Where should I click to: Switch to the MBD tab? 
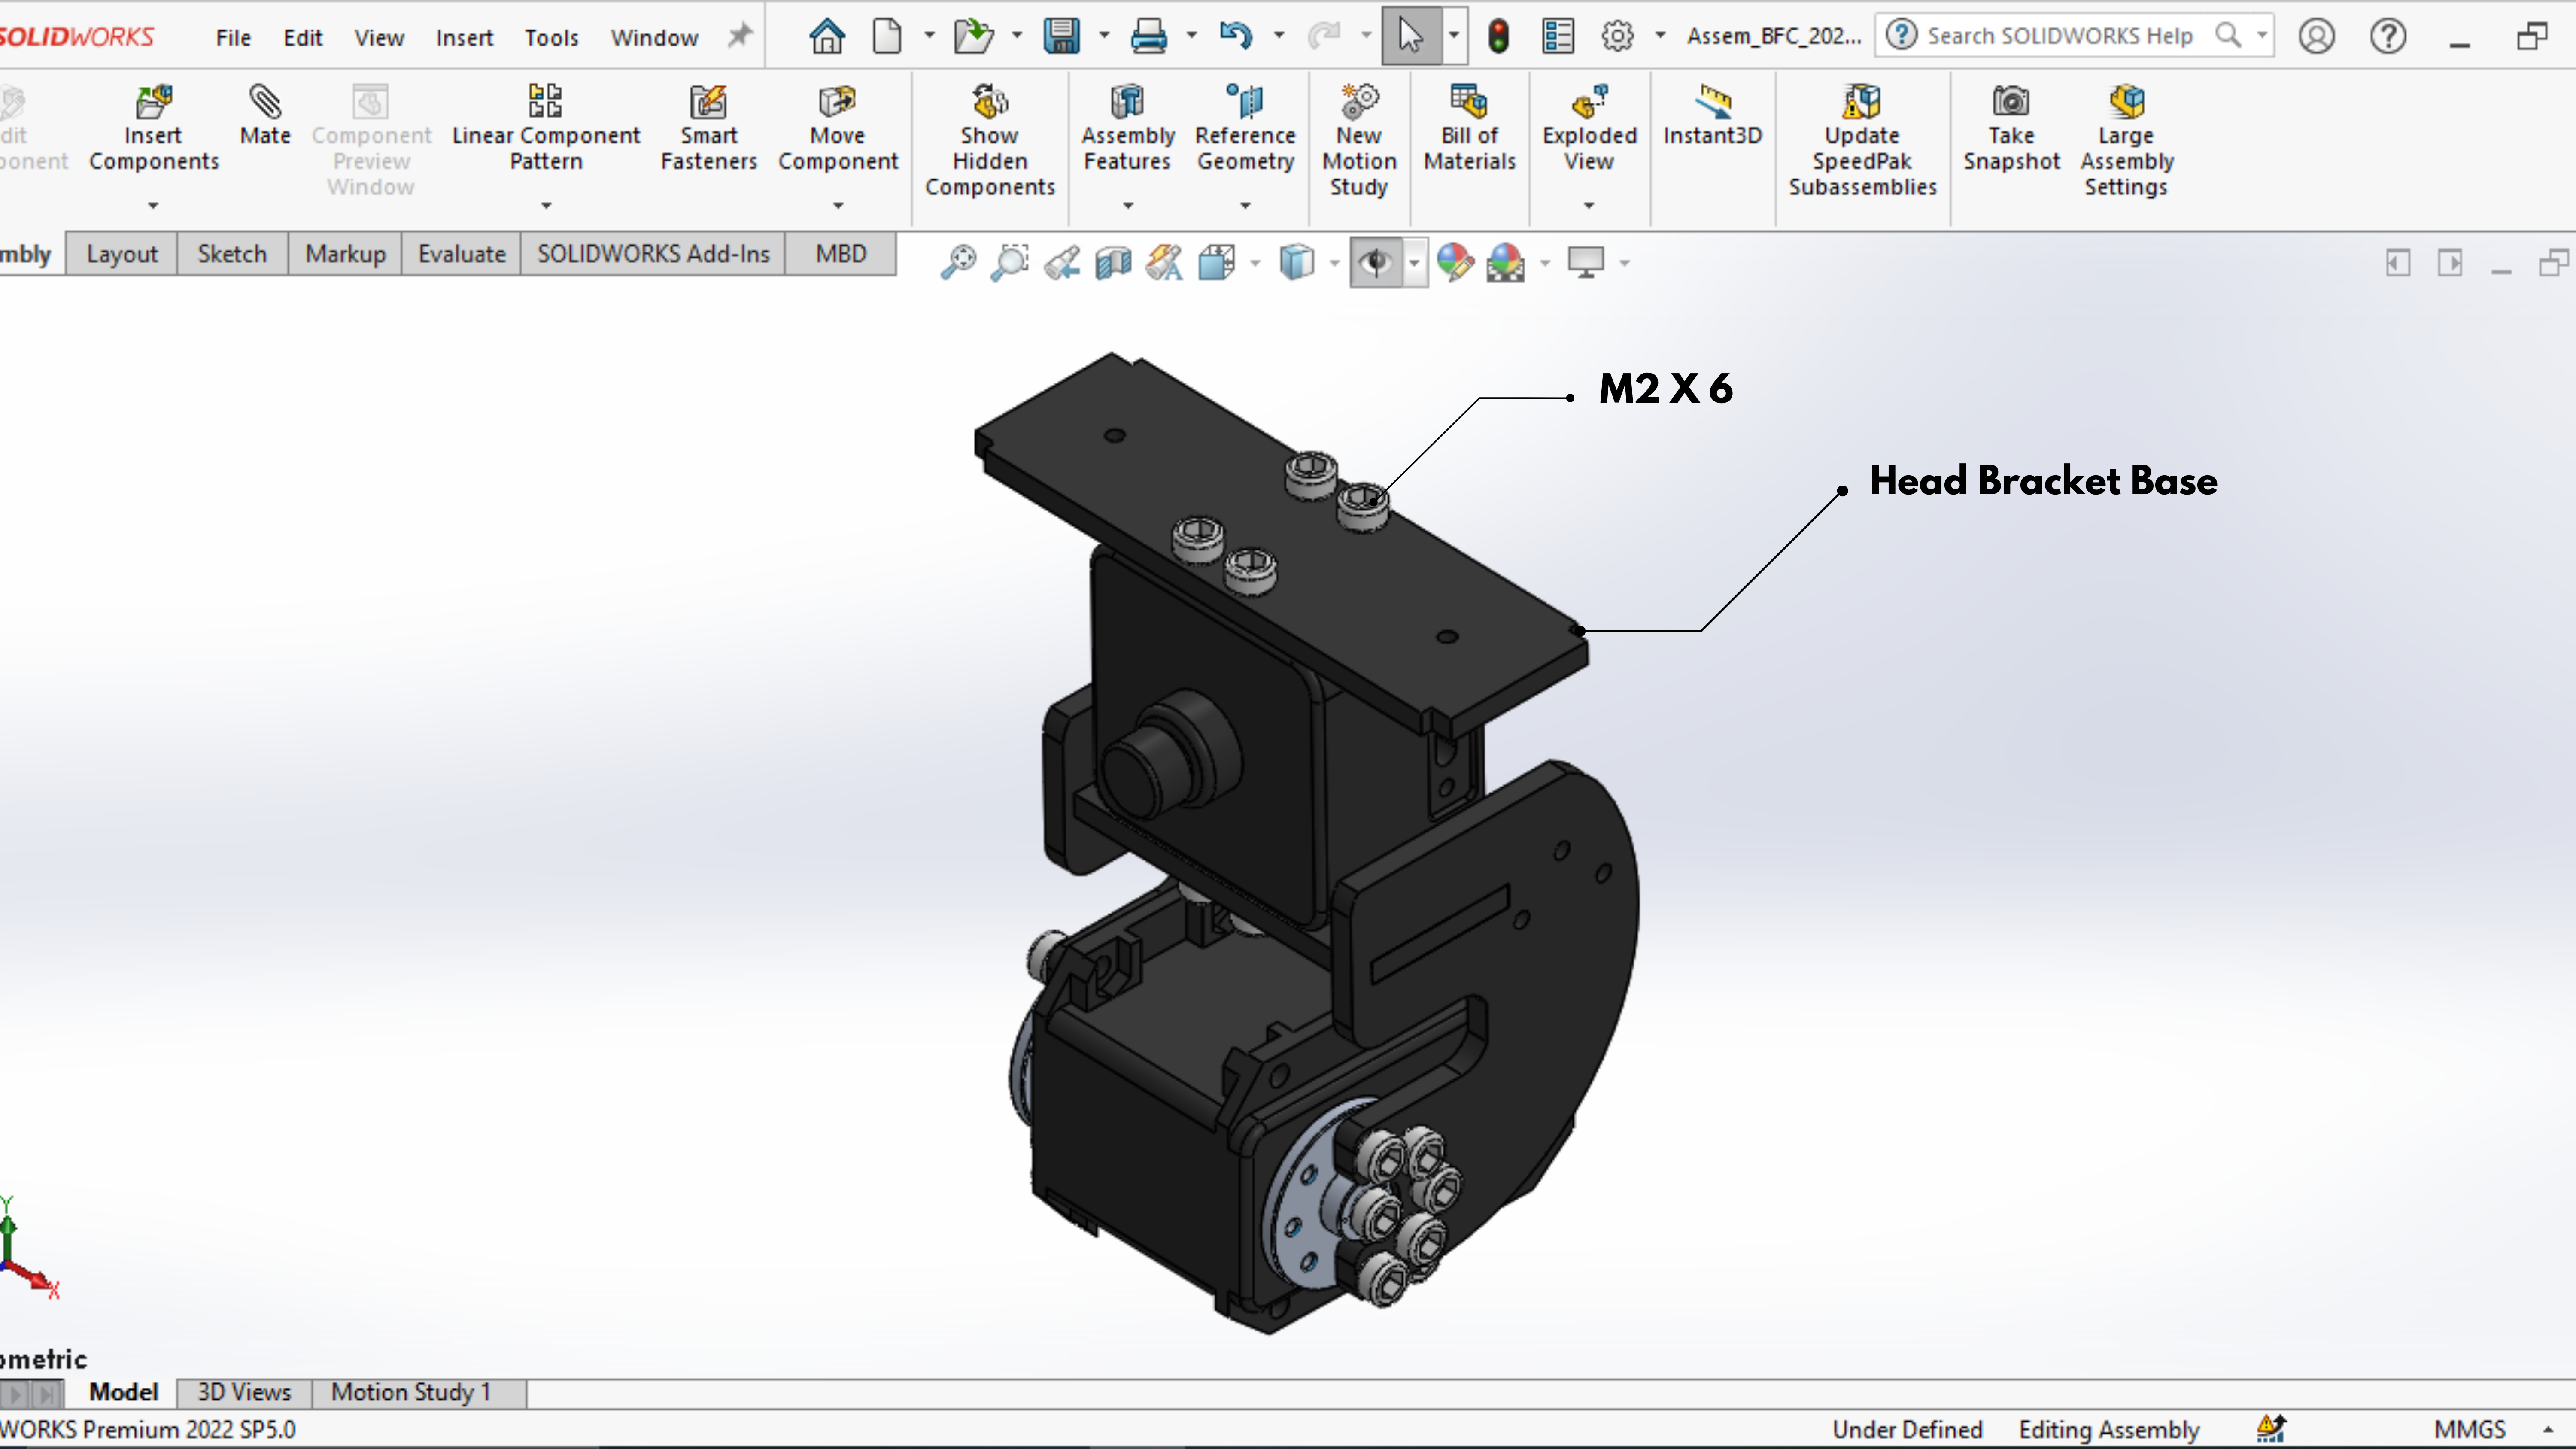click(x=841, y=254)
